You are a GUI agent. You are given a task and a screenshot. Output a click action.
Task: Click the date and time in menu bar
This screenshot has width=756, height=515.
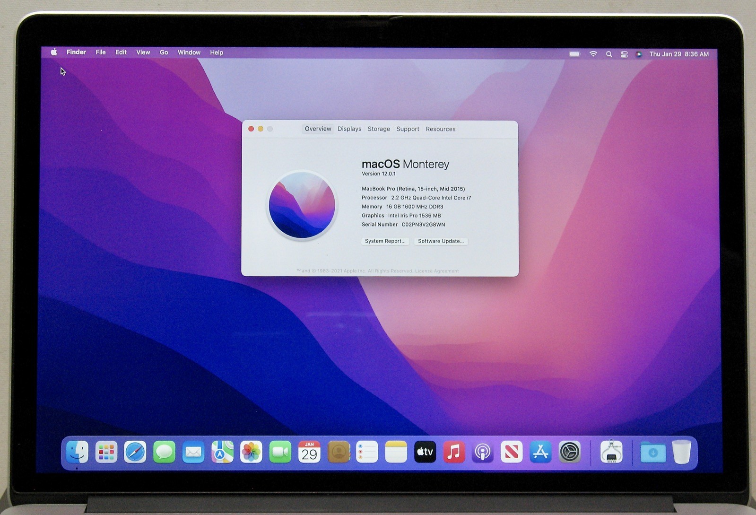pyautogui.click(x=679, y=54)
